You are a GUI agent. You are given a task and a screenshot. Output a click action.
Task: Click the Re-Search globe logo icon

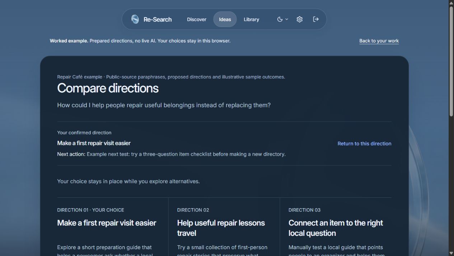coord(135,19)
